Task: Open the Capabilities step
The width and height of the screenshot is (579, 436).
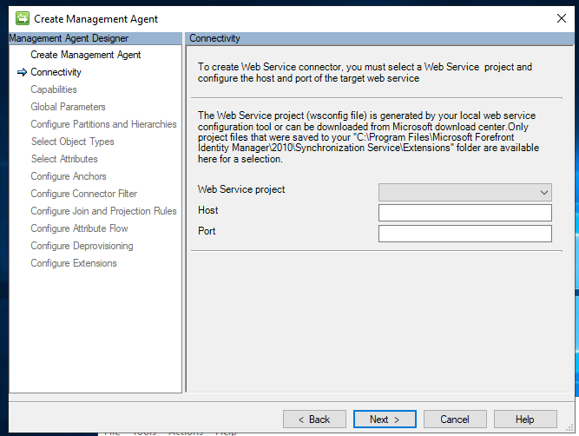Action: click(x=54, y=89)
